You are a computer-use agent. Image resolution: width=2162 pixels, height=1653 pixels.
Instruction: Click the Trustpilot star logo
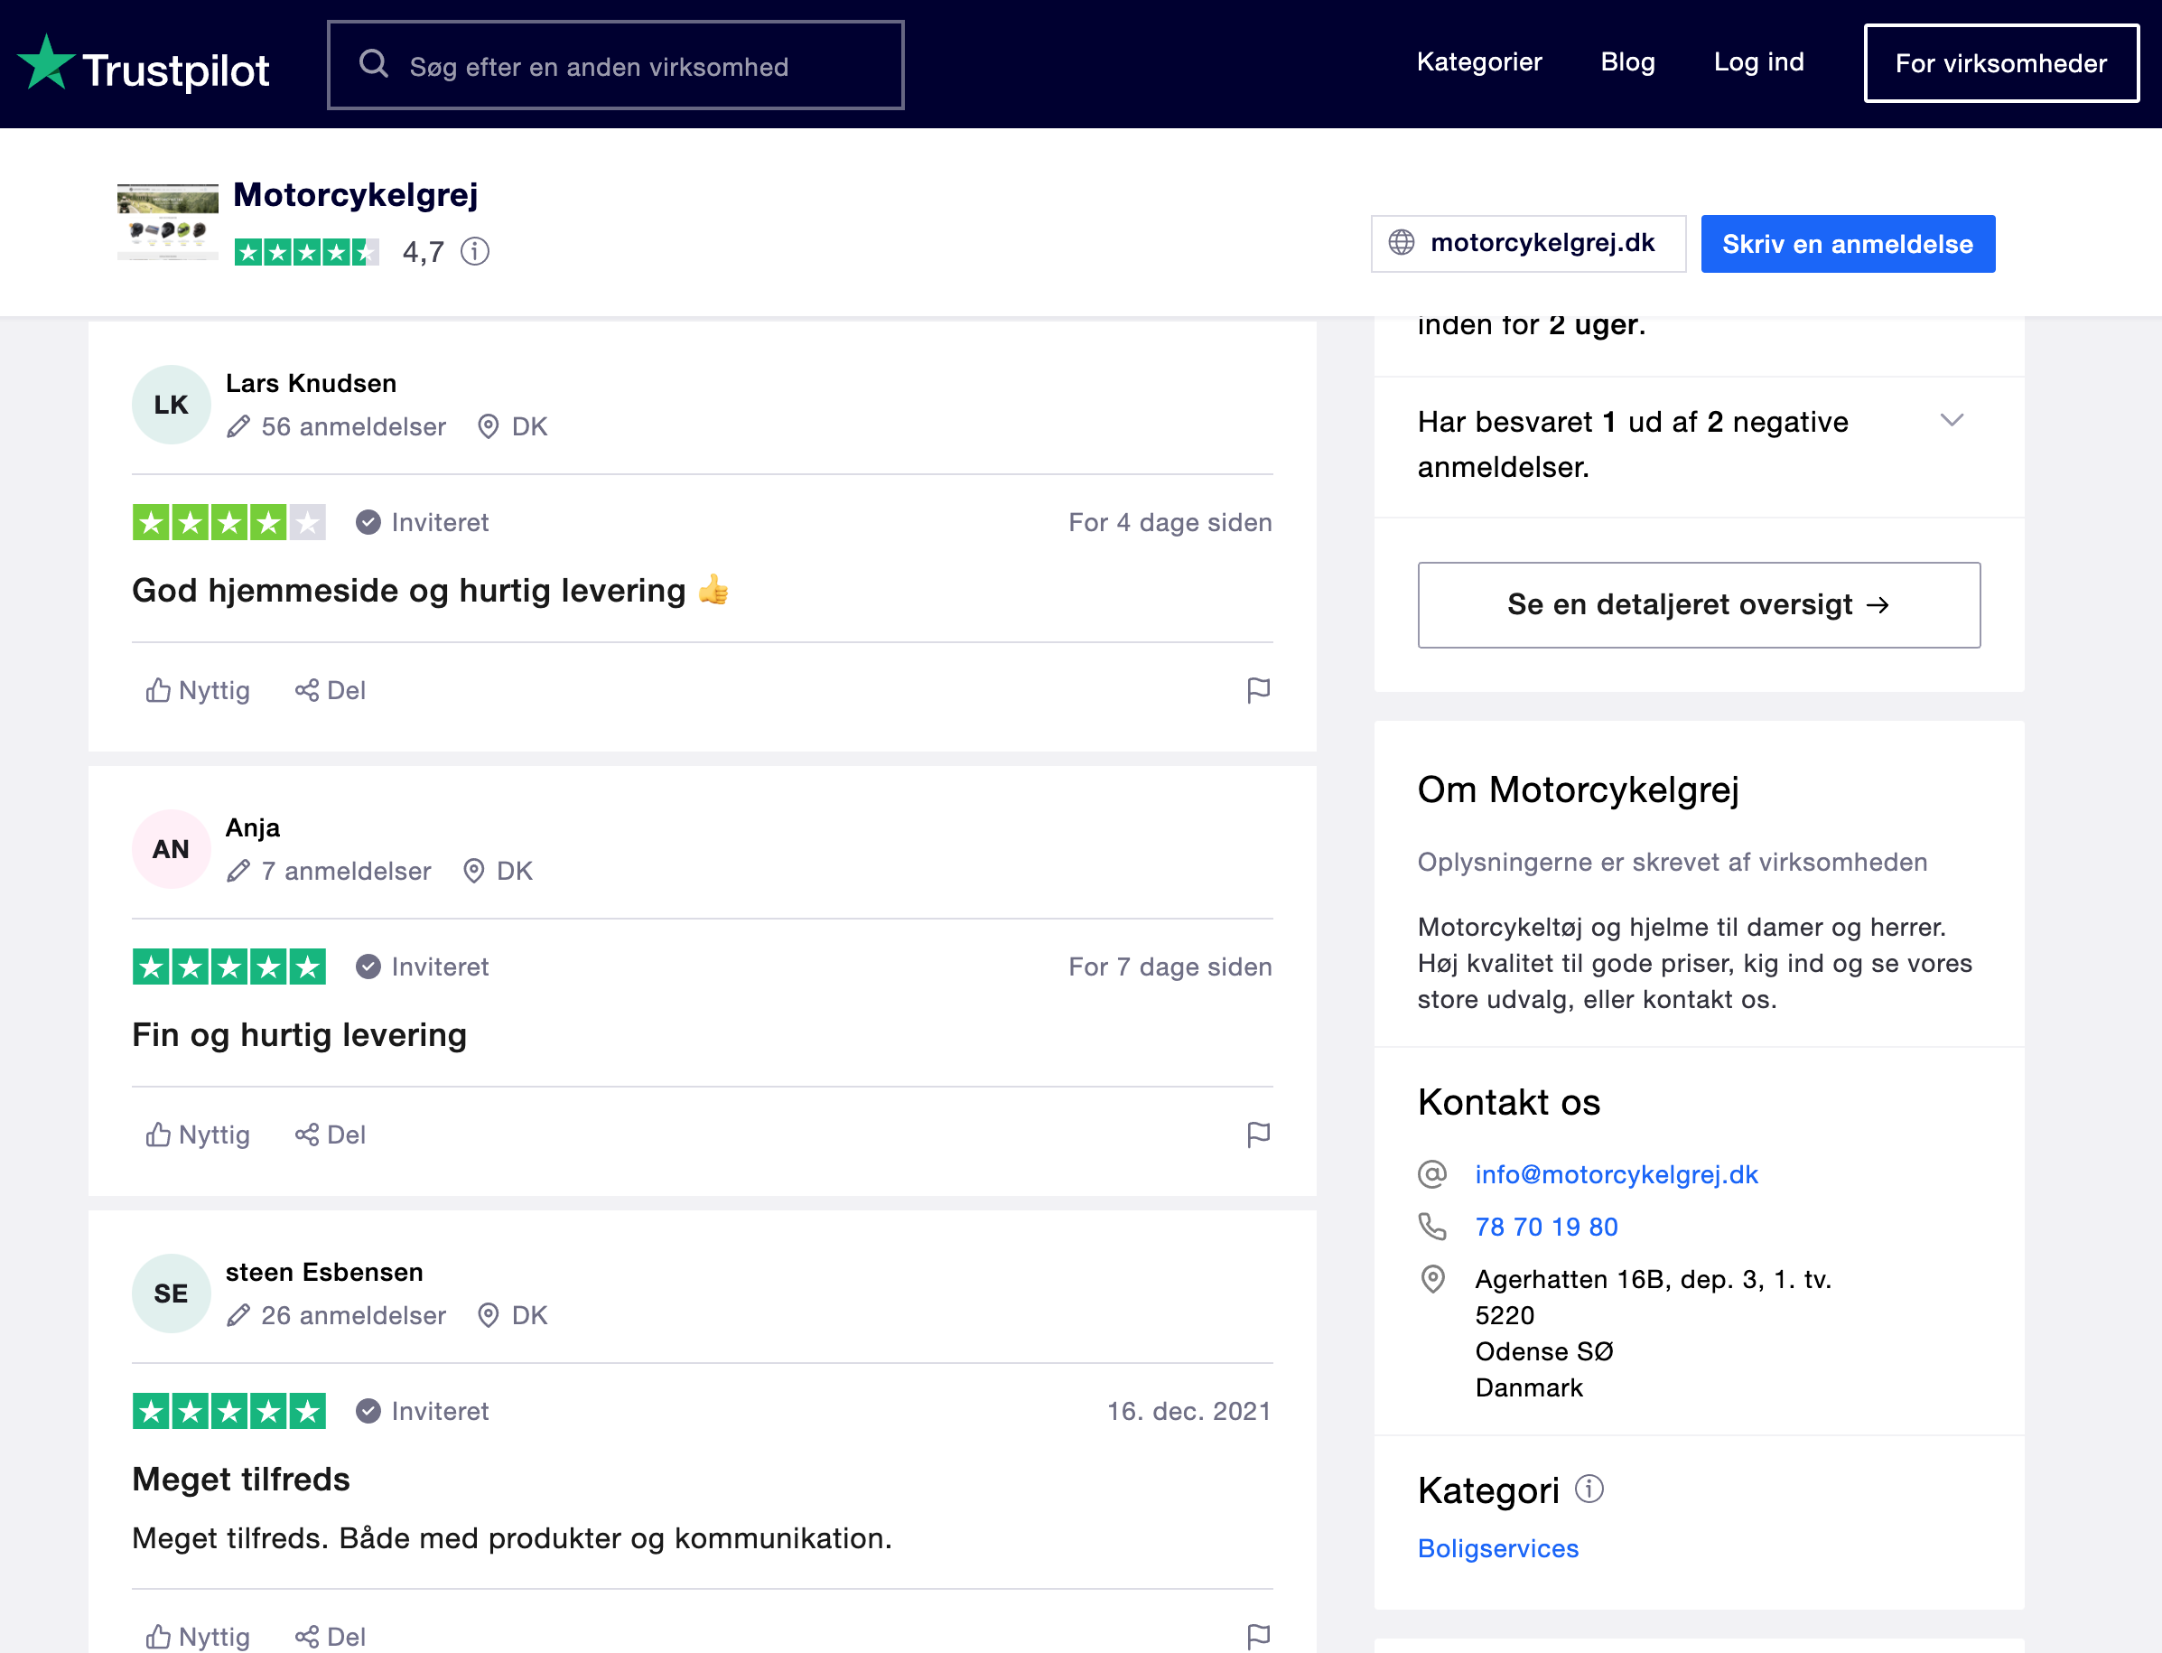pyautogui.click(x=45, y=63)
